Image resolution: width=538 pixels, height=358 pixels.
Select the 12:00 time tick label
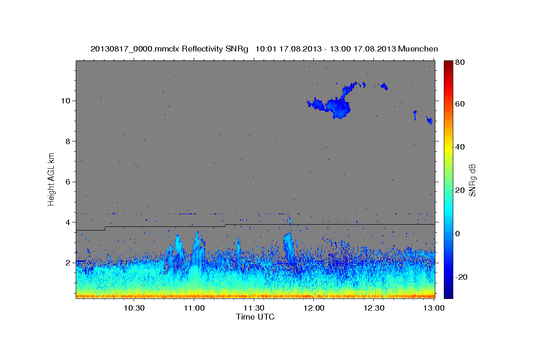click(314, 308)
